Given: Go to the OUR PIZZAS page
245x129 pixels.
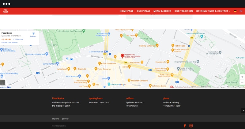Looking at the screenshot, I should [x=143, y=11].
